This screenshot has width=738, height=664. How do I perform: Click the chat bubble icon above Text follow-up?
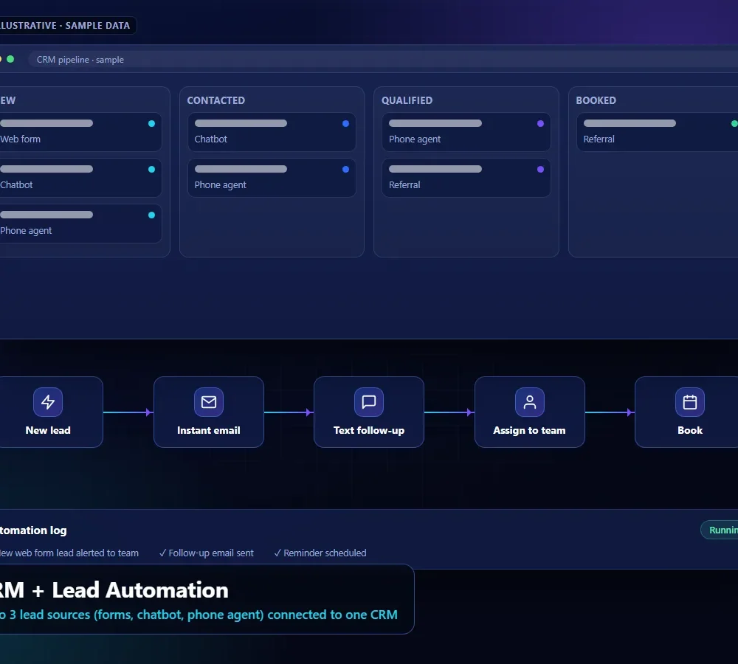click(x=369, y=402)
